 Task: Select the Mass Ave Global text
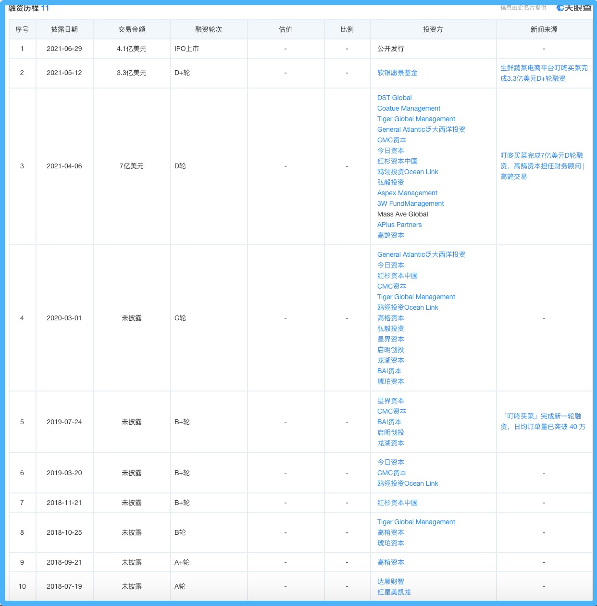(402, 214)
